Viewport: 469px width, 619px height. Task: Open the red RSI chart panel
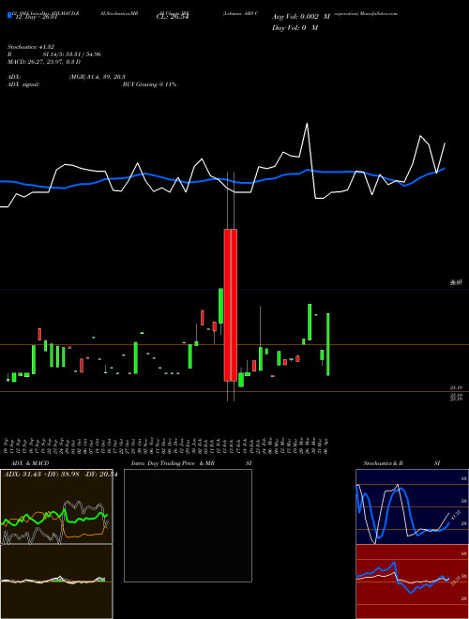[x=412, y=581]
